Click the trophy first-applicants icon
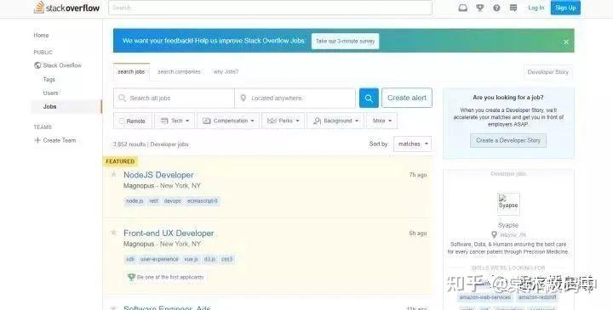Image resolution: width=613 pixels, height=310 pixels. pyautogui.click(x=131, y=277)
